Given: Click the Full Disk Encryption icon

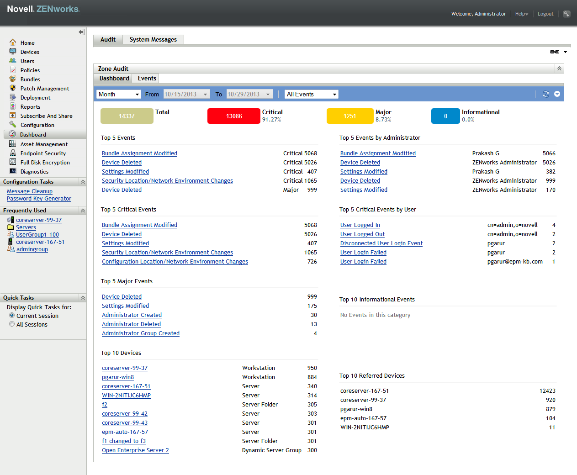Looking at the screenshot, I should click(x=13, y=162).
